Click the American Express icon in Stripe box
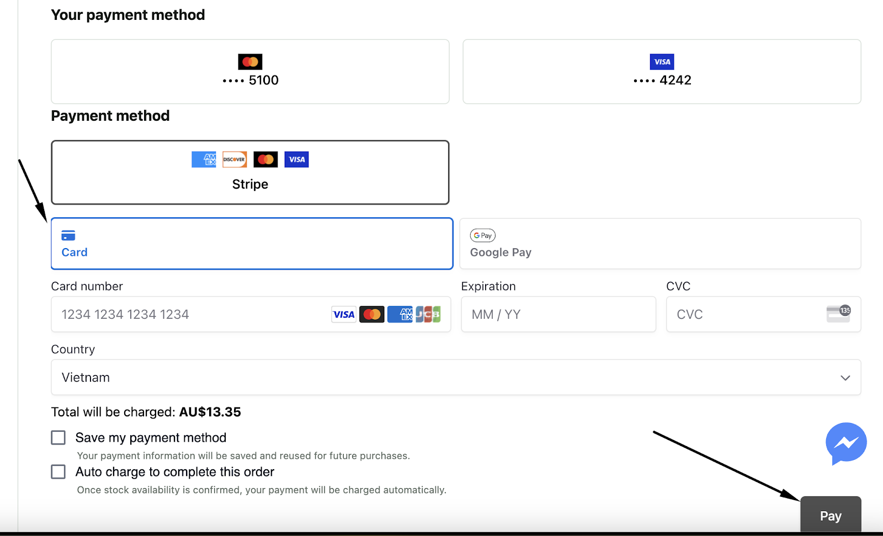This screenshot has width=883, height=536. point(204,159)
